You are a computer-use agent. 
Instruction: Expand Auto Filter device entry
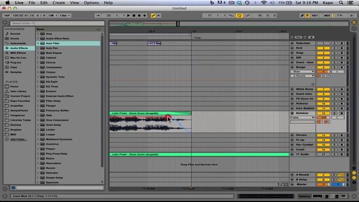38,43
